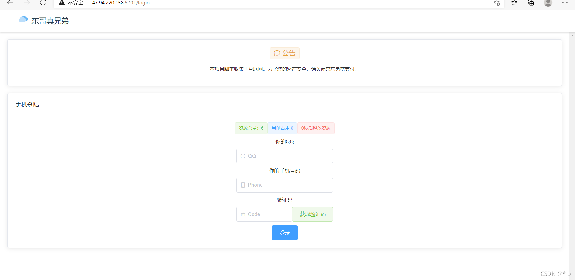This screenshot has height=280, width=575.
Task: Click the 公告 announcement tag
Action: click(x=285, y=53)
